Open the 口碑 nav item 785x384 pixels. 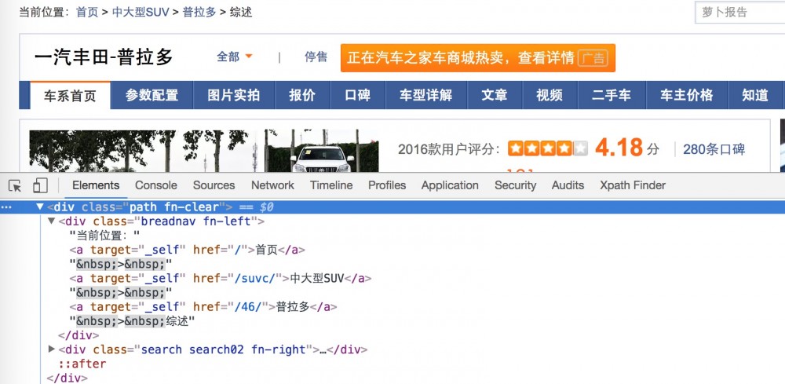[x=358, y=95]
